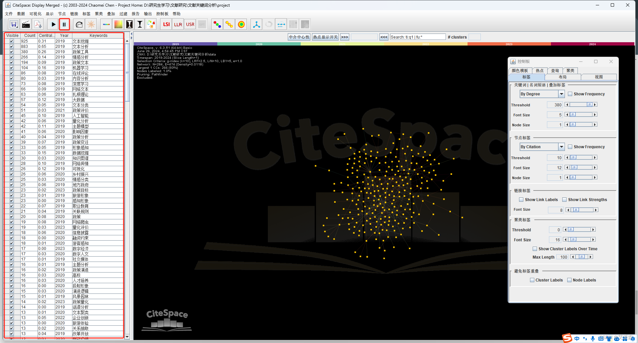Click the Search query input field
The width and height of the screenshot is (638, 343).
(x=418, y=37)
